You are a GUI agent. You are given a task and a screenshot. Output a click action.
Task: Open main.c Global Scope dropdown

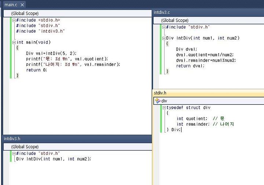[x=77, y=14]
